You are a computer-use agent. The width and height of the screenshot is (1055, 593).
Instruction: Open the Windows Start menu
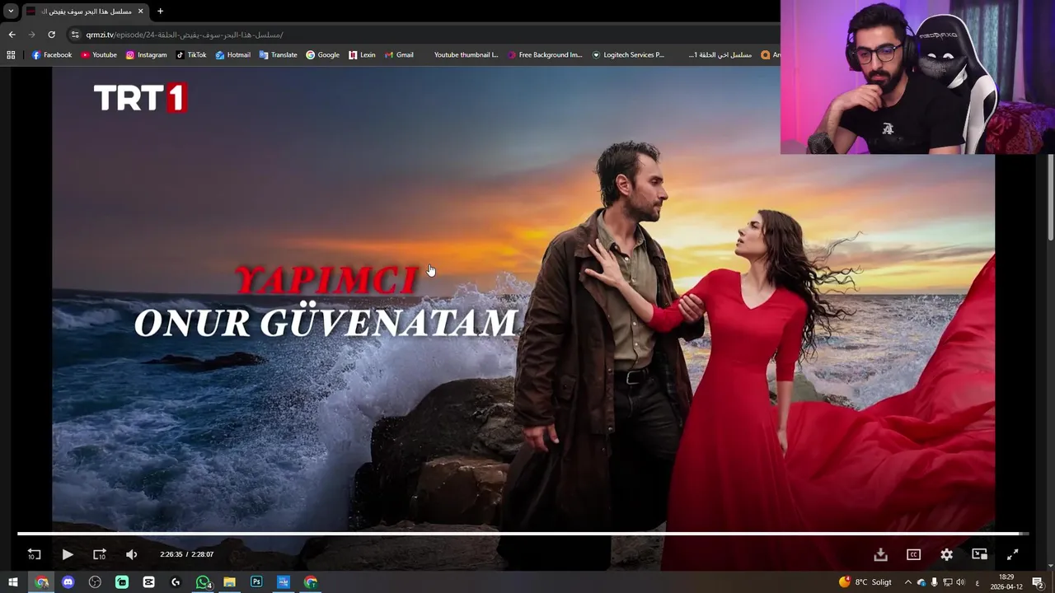(x=13, y=582)
